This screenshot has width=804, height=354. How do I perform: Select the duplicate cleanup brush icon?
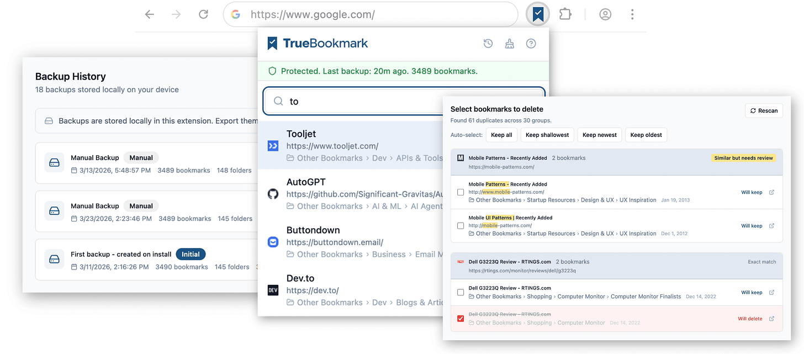click(x=509, y=43)
